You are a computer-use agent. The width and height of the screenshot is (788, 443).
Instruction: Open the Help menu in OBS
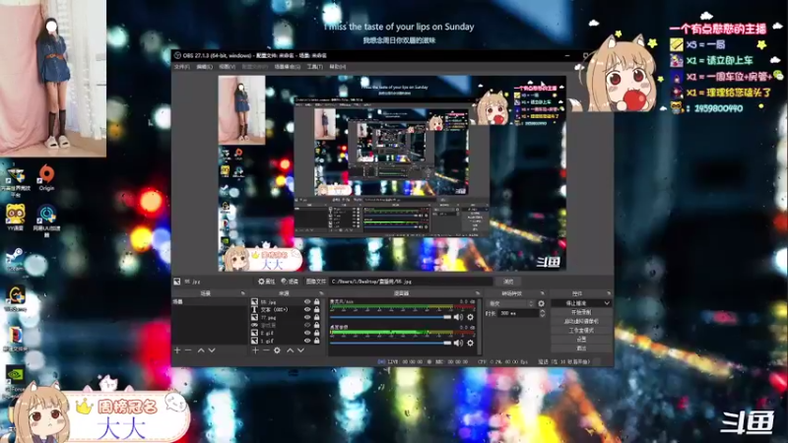(337, 66)
